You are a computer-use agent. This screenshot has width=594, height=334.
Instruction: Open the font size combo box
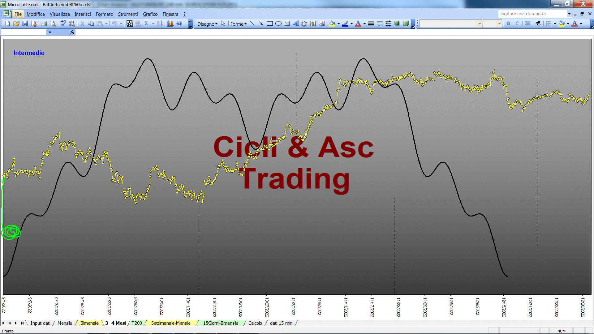point(492,24)
